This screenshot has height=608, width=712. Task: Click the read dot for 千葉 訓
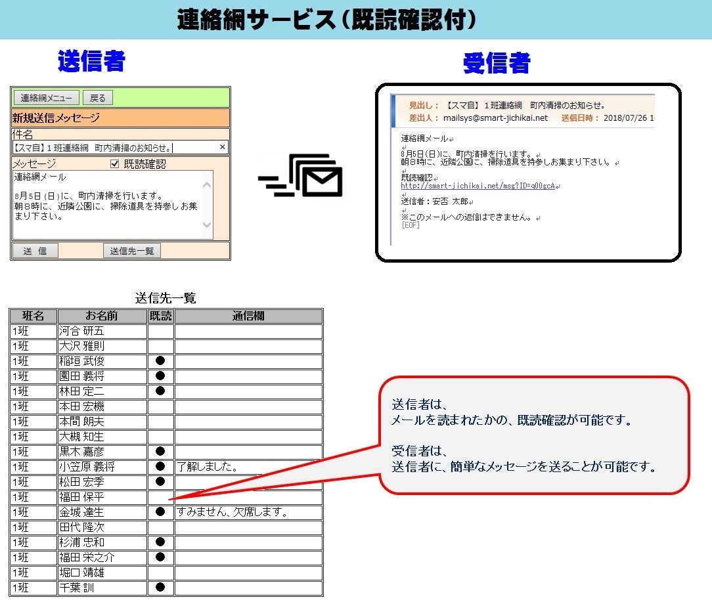point(160,588)
